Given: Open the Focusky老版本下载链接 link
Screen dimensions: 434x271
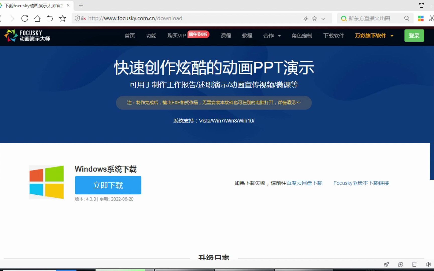Looking at the screenshot, I should pyautogui.click(x=361, y=183).
